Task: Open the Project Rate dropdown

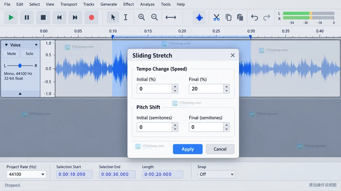Action: click(x=26, y=174)
